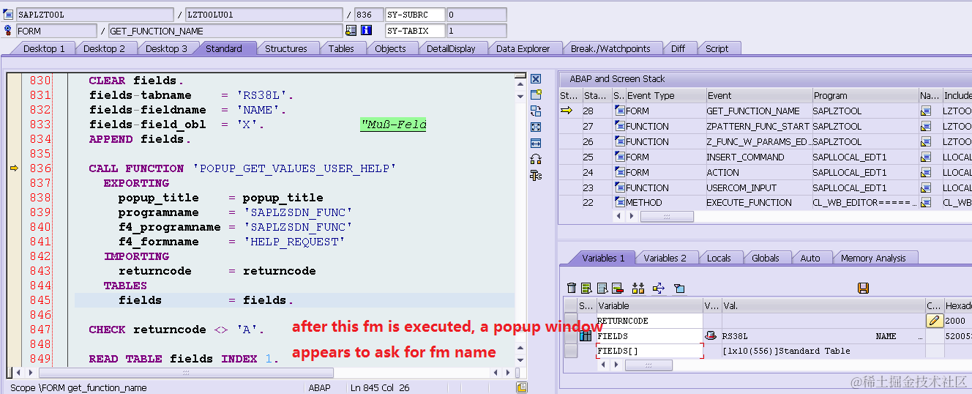
Task: Click the Val. column header in Variables table
Action: click(x=823, y=305)
